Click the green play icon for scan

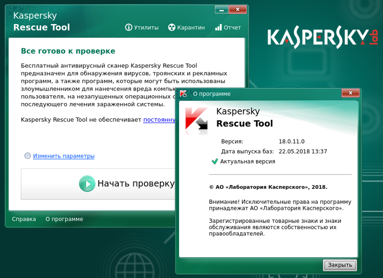point(87,184)
